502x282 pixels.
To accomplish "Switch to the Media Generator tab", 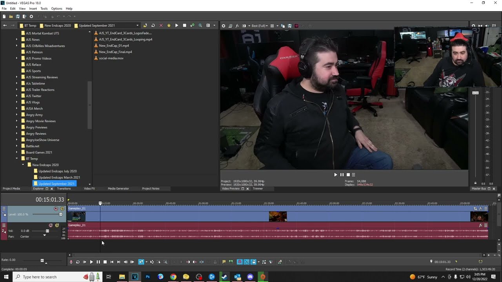I will pos(118,189).
